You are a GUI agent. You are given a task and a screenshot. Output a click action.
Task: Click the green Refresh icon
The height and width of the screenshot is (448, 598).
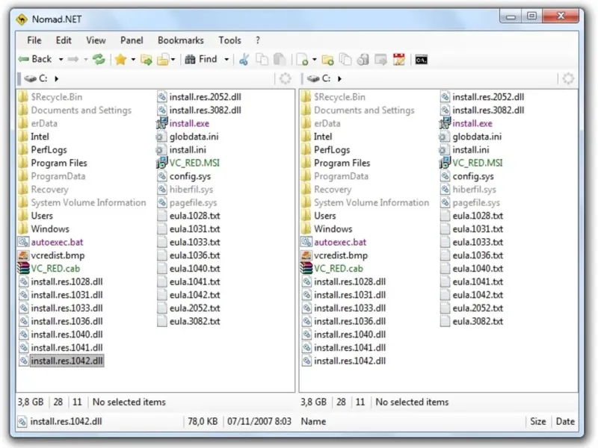(x=99, y=59)
